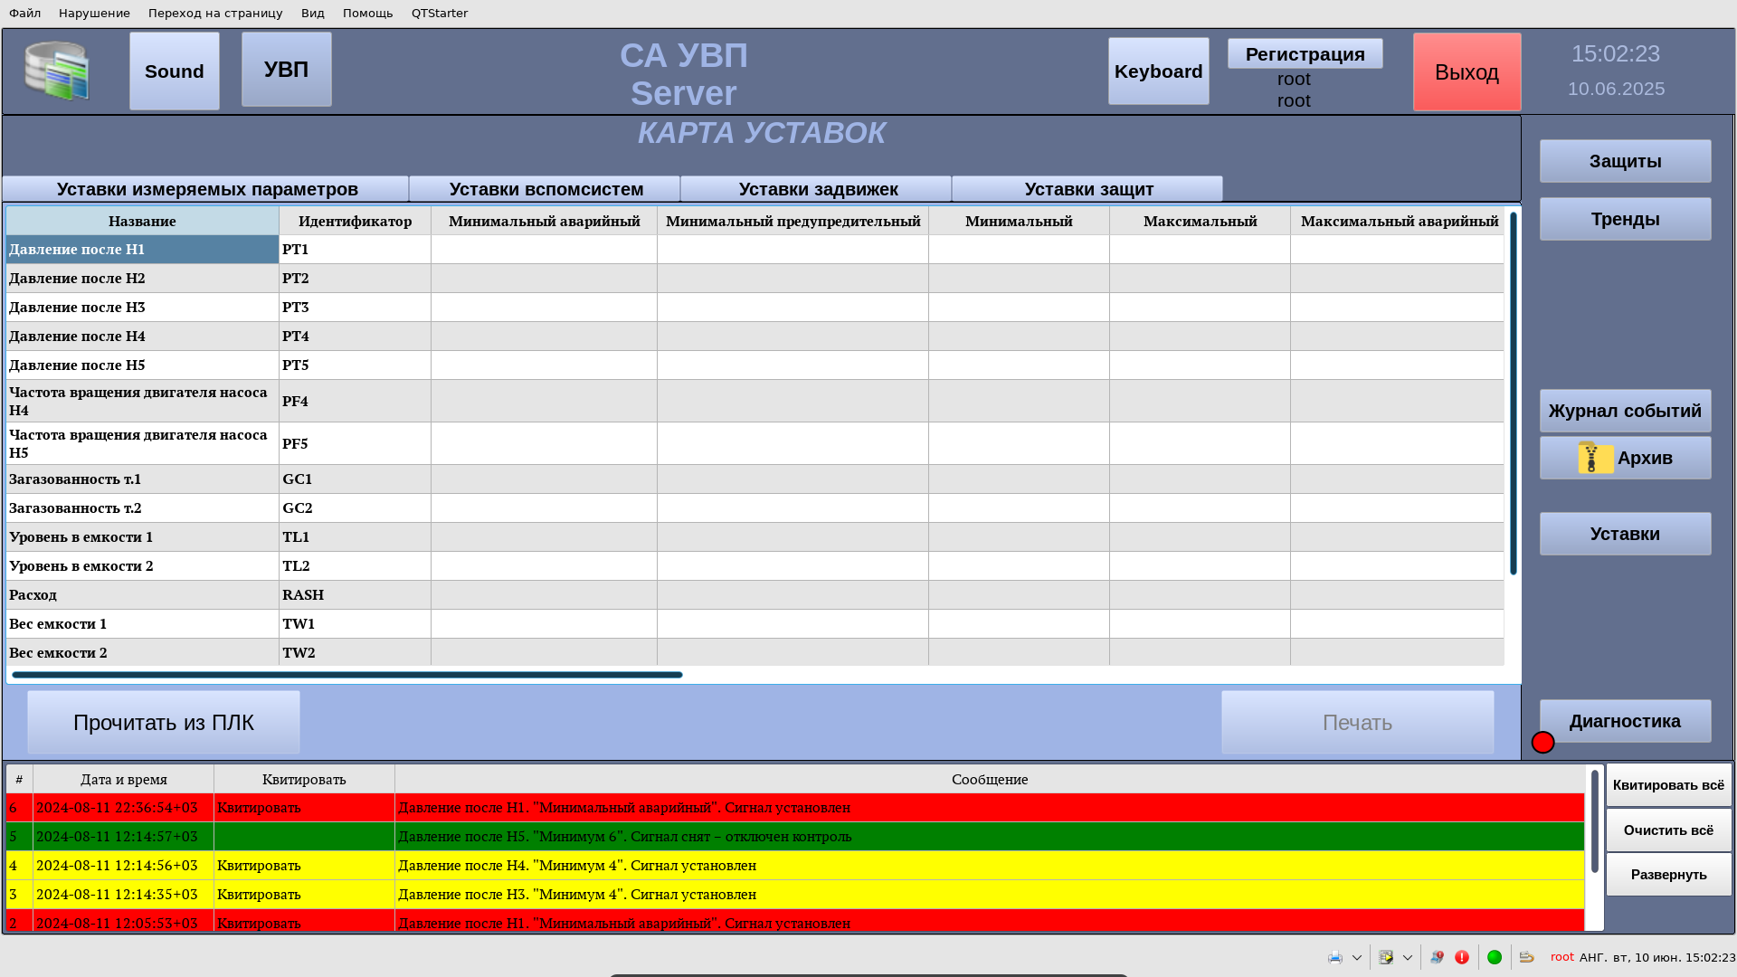
Task: Click the Дата и время alarm column header
Action: pos(123,779)
